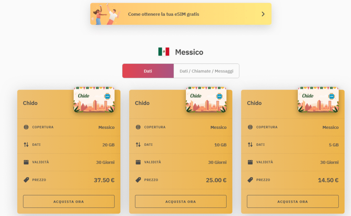351x216 pixels.
Task: Click the Mexico flag icon
Action: tap(164, 52)
